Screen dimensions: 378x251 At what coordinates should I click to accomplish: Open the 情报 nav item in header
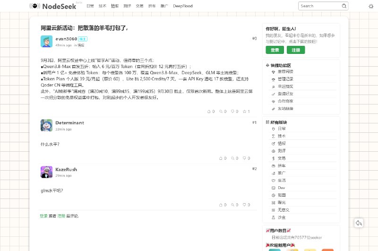(x=115, y=6)
